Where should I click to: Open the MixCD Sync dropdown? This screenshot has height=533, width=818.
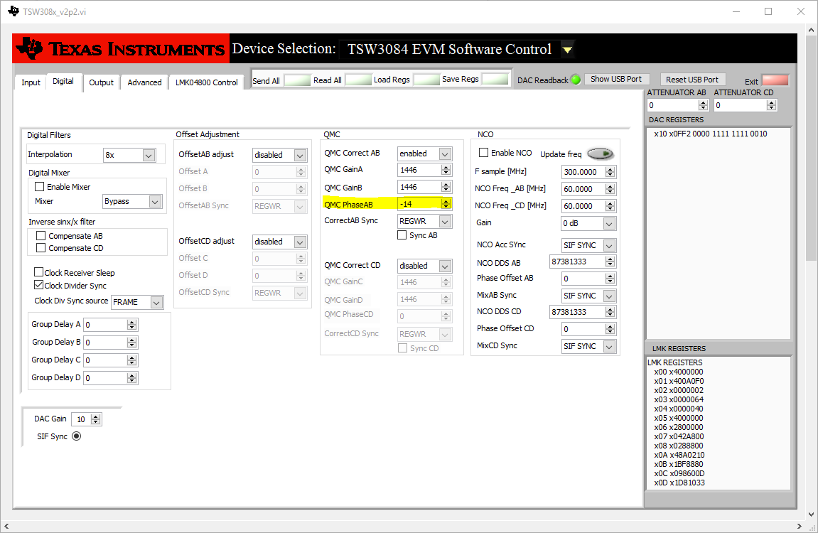(x=609, y=346)
